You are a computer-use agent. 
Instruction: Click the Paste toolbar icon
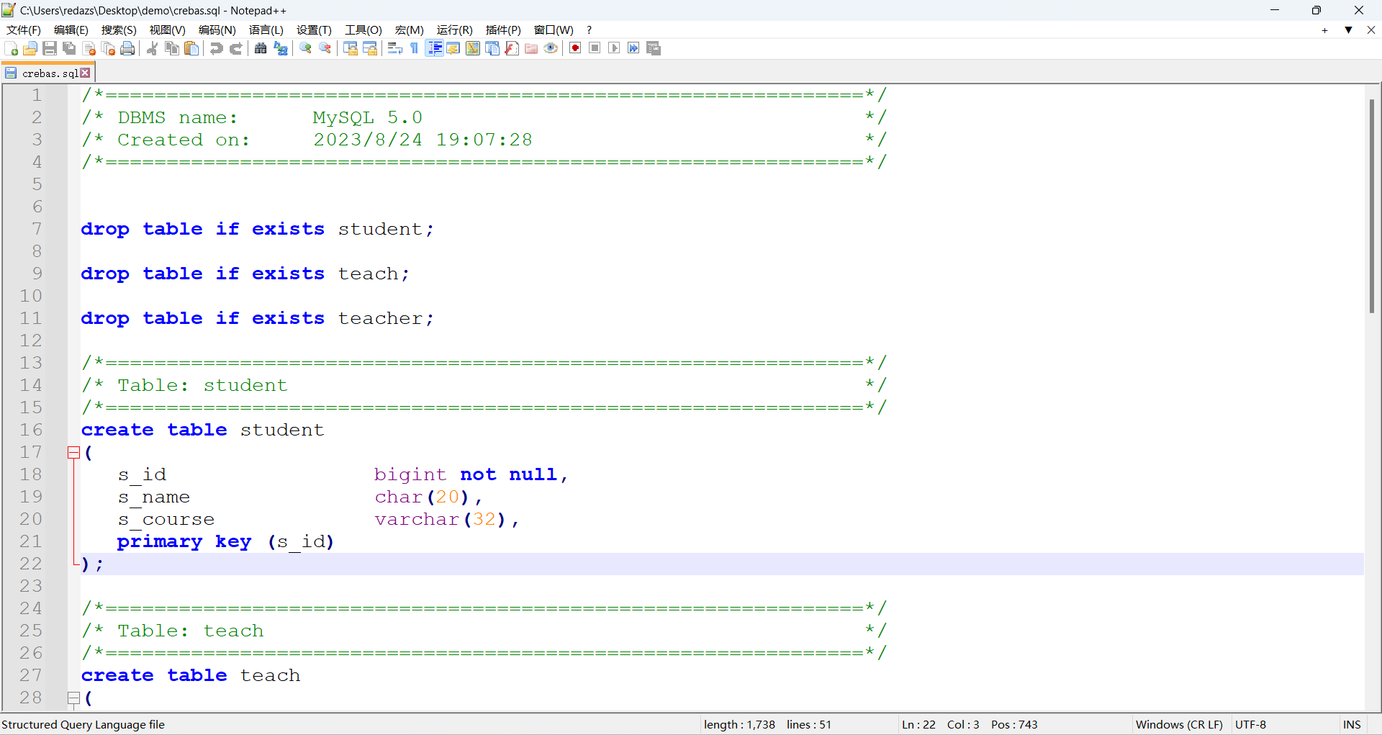191,48
